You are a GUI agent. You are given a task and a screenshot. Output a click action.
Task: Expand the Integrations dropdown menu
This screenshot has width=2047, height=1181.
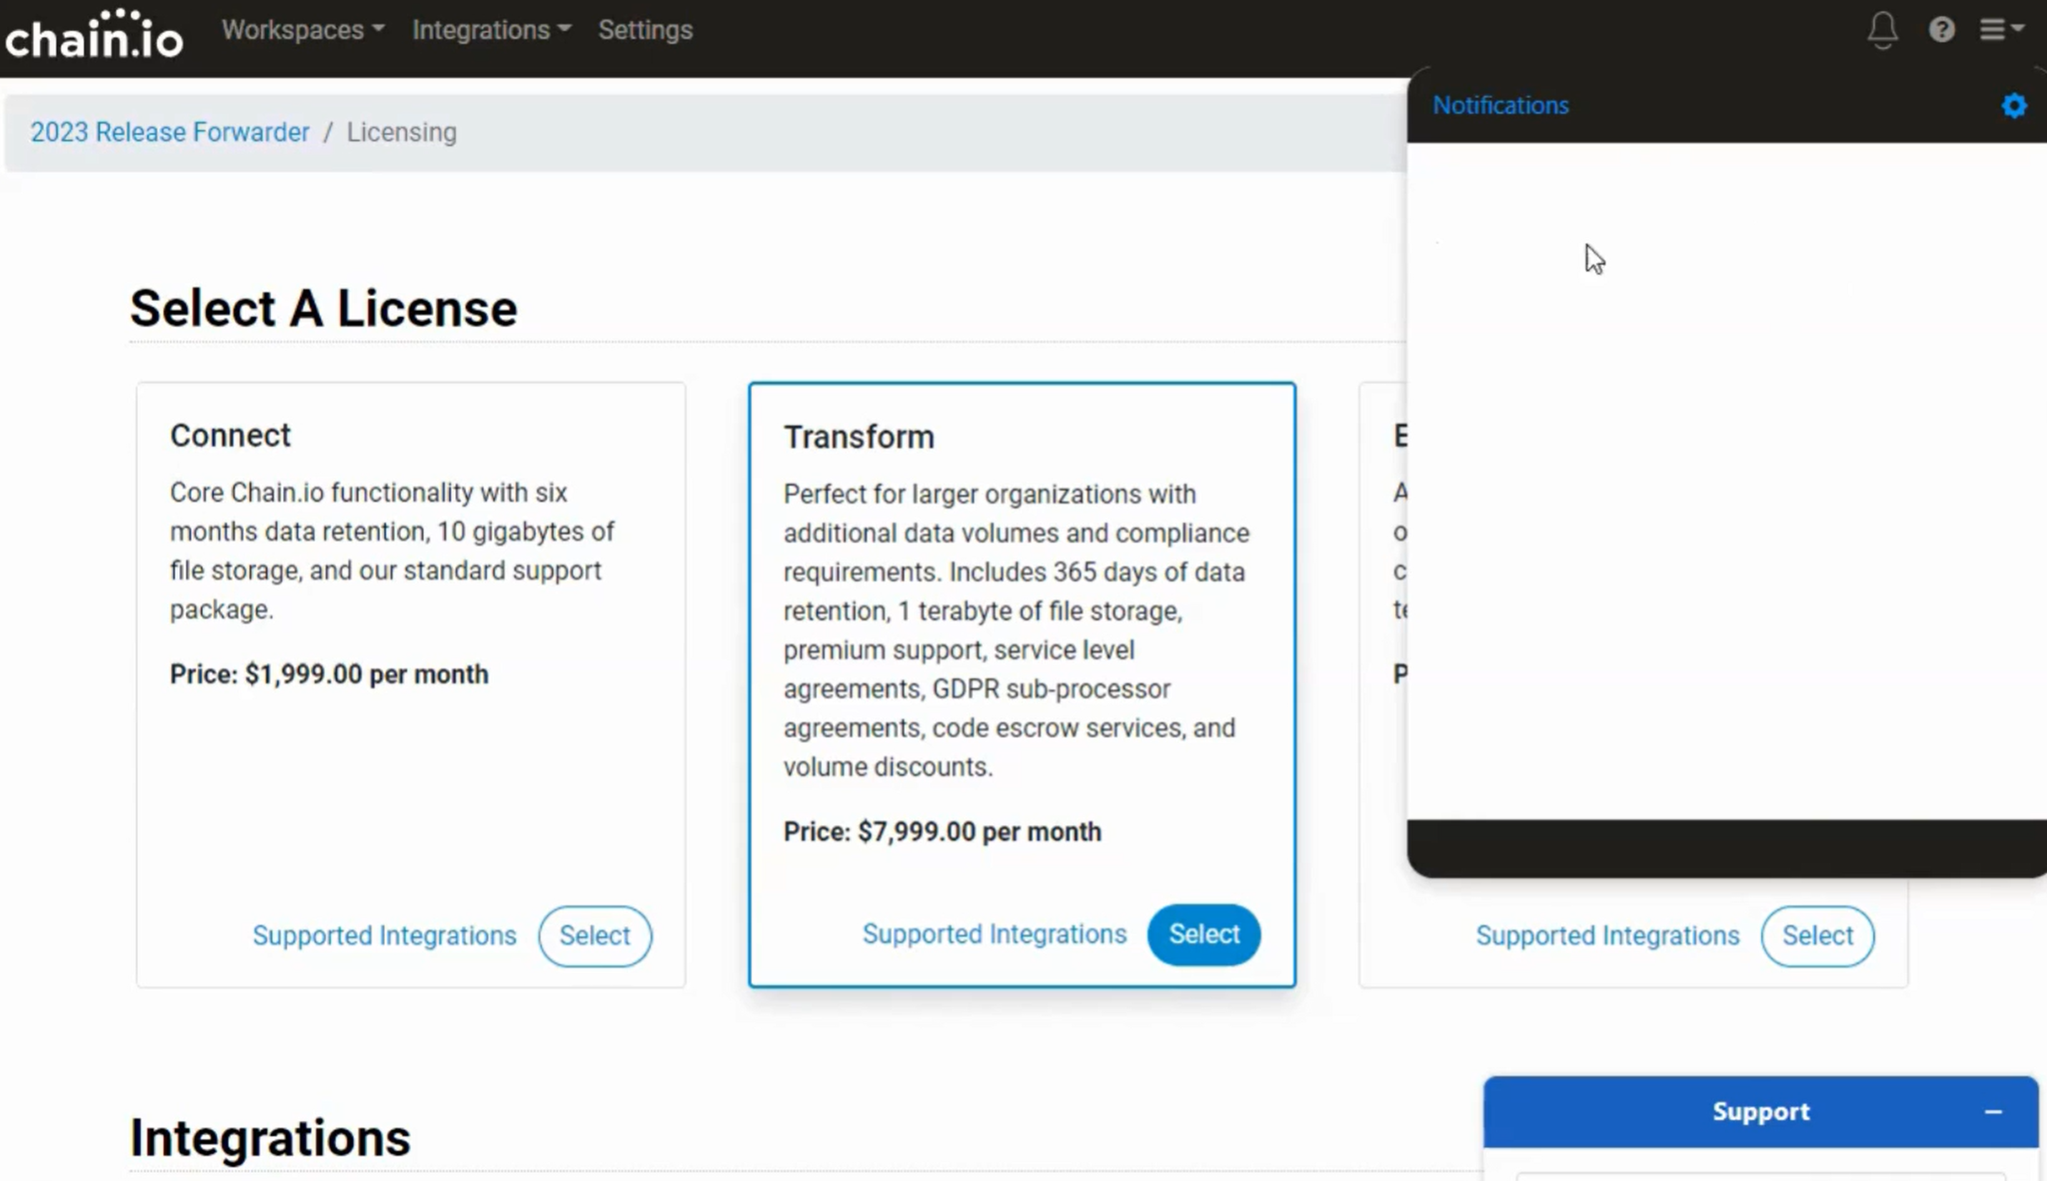(x=491, y=30)
